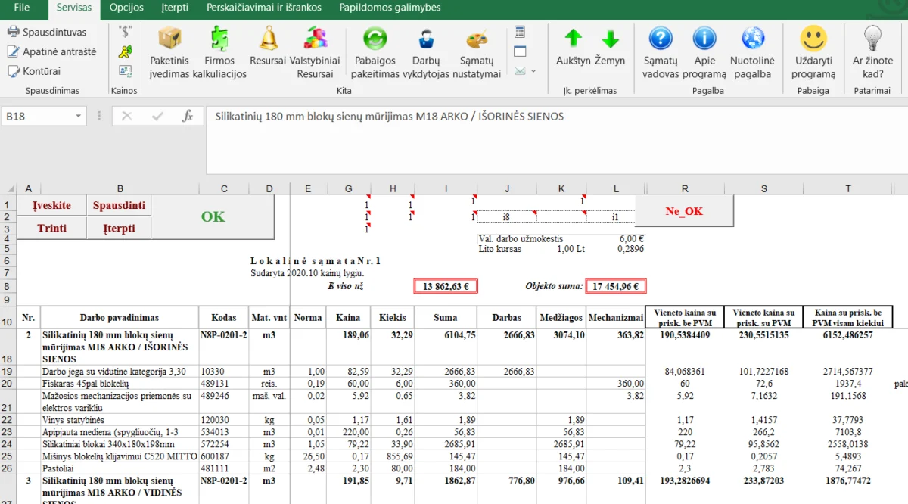Expand the Name Box dropdown arrow
Screen dimensions: 908x504
(79, 117)
